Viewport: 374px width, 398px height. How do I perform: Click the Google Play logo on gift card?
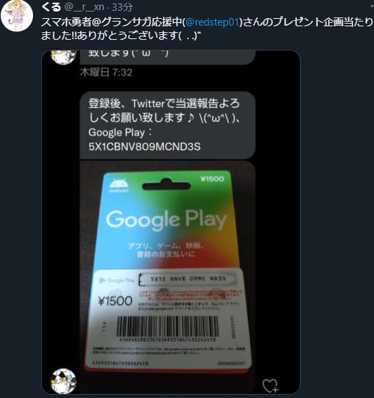(x=166, y=220)
